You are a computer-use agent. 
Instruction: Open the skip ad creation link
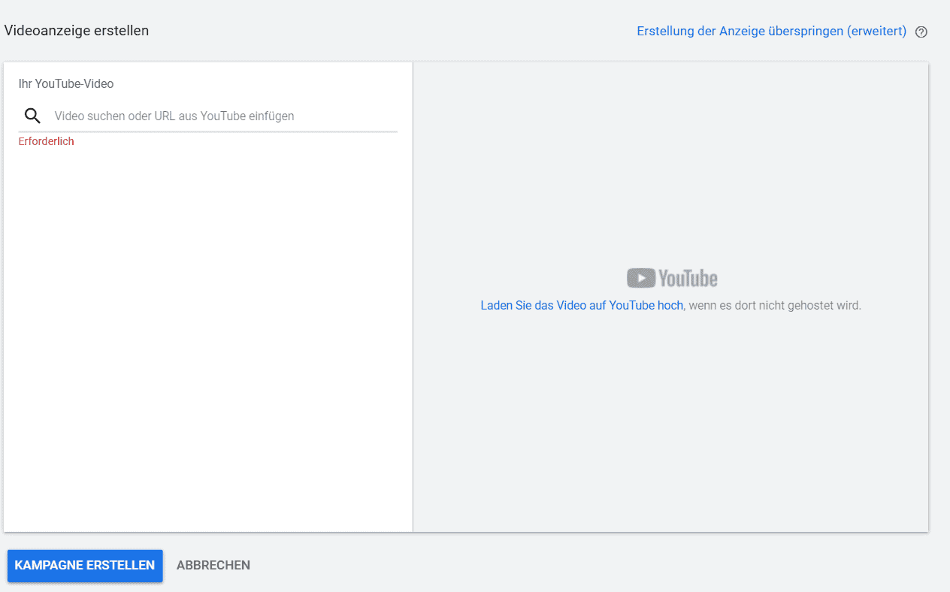click(x=771, y=32)
